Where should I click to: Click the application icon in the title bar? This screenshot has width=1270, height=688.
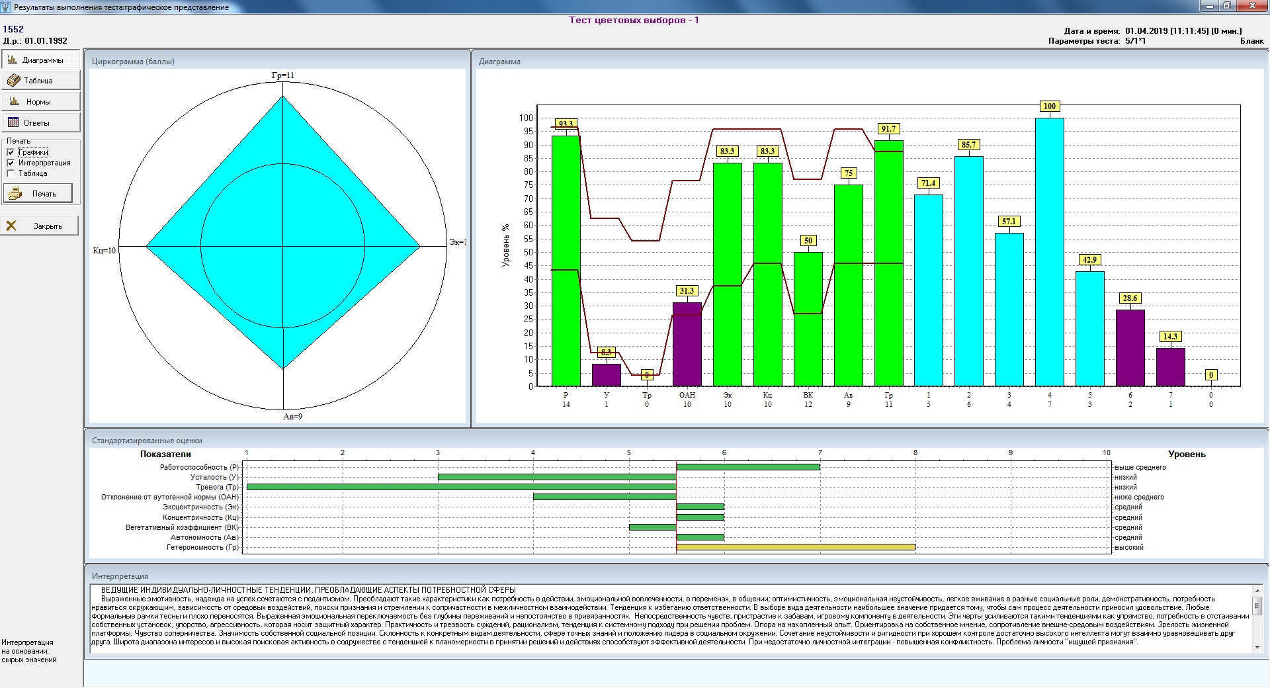(x=7, y=7)
